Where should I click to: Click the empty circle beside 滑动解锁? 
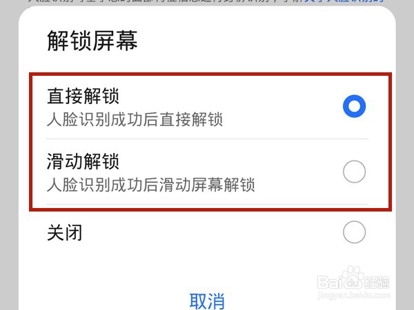click(354, 172)
